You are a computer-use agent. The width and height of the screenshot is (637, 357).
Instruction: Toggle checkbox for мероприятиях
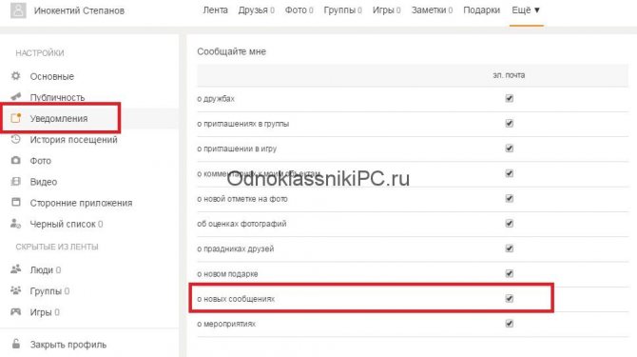(509, 324)
